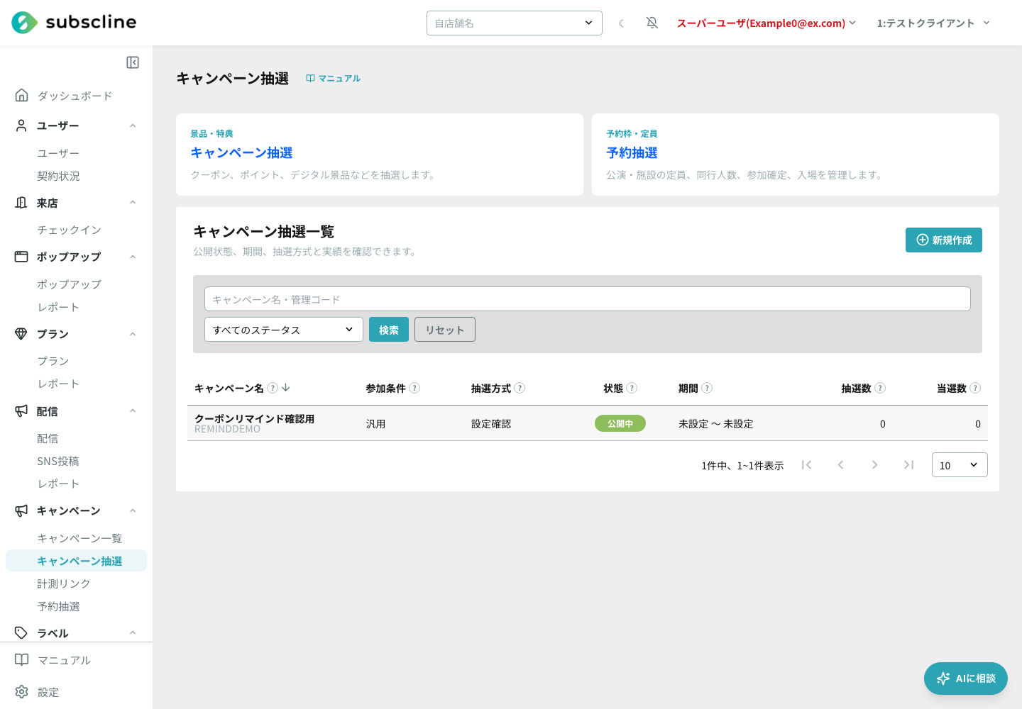Viewport: 1022px width, 709px height.
Task: Open 予約抽選 in the sidebar
Action: (x=58, y=606)
